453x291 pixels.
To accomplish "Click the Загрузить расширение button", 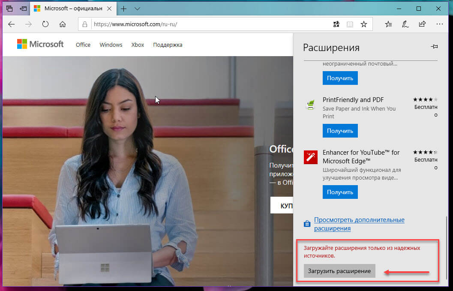I will pyautogui.click(x=339, y=271).
